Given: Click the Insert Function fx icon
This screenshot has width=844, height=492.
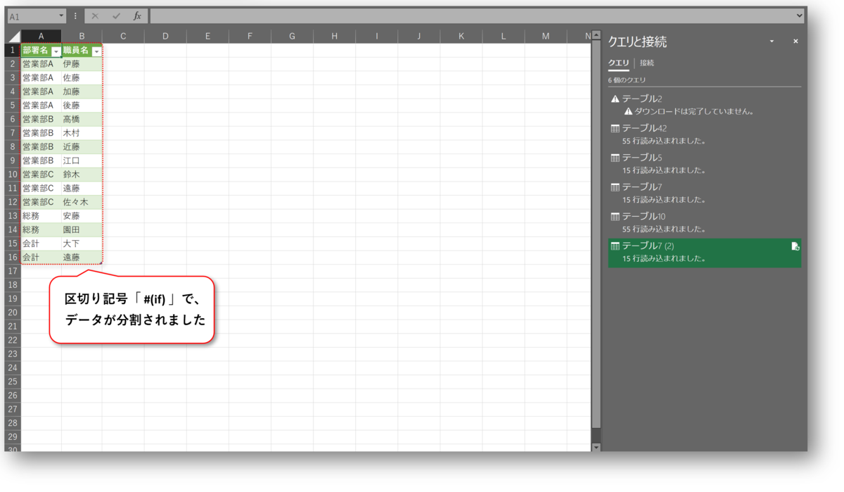Looking at the screenshot, I should (x=139, y=15).
